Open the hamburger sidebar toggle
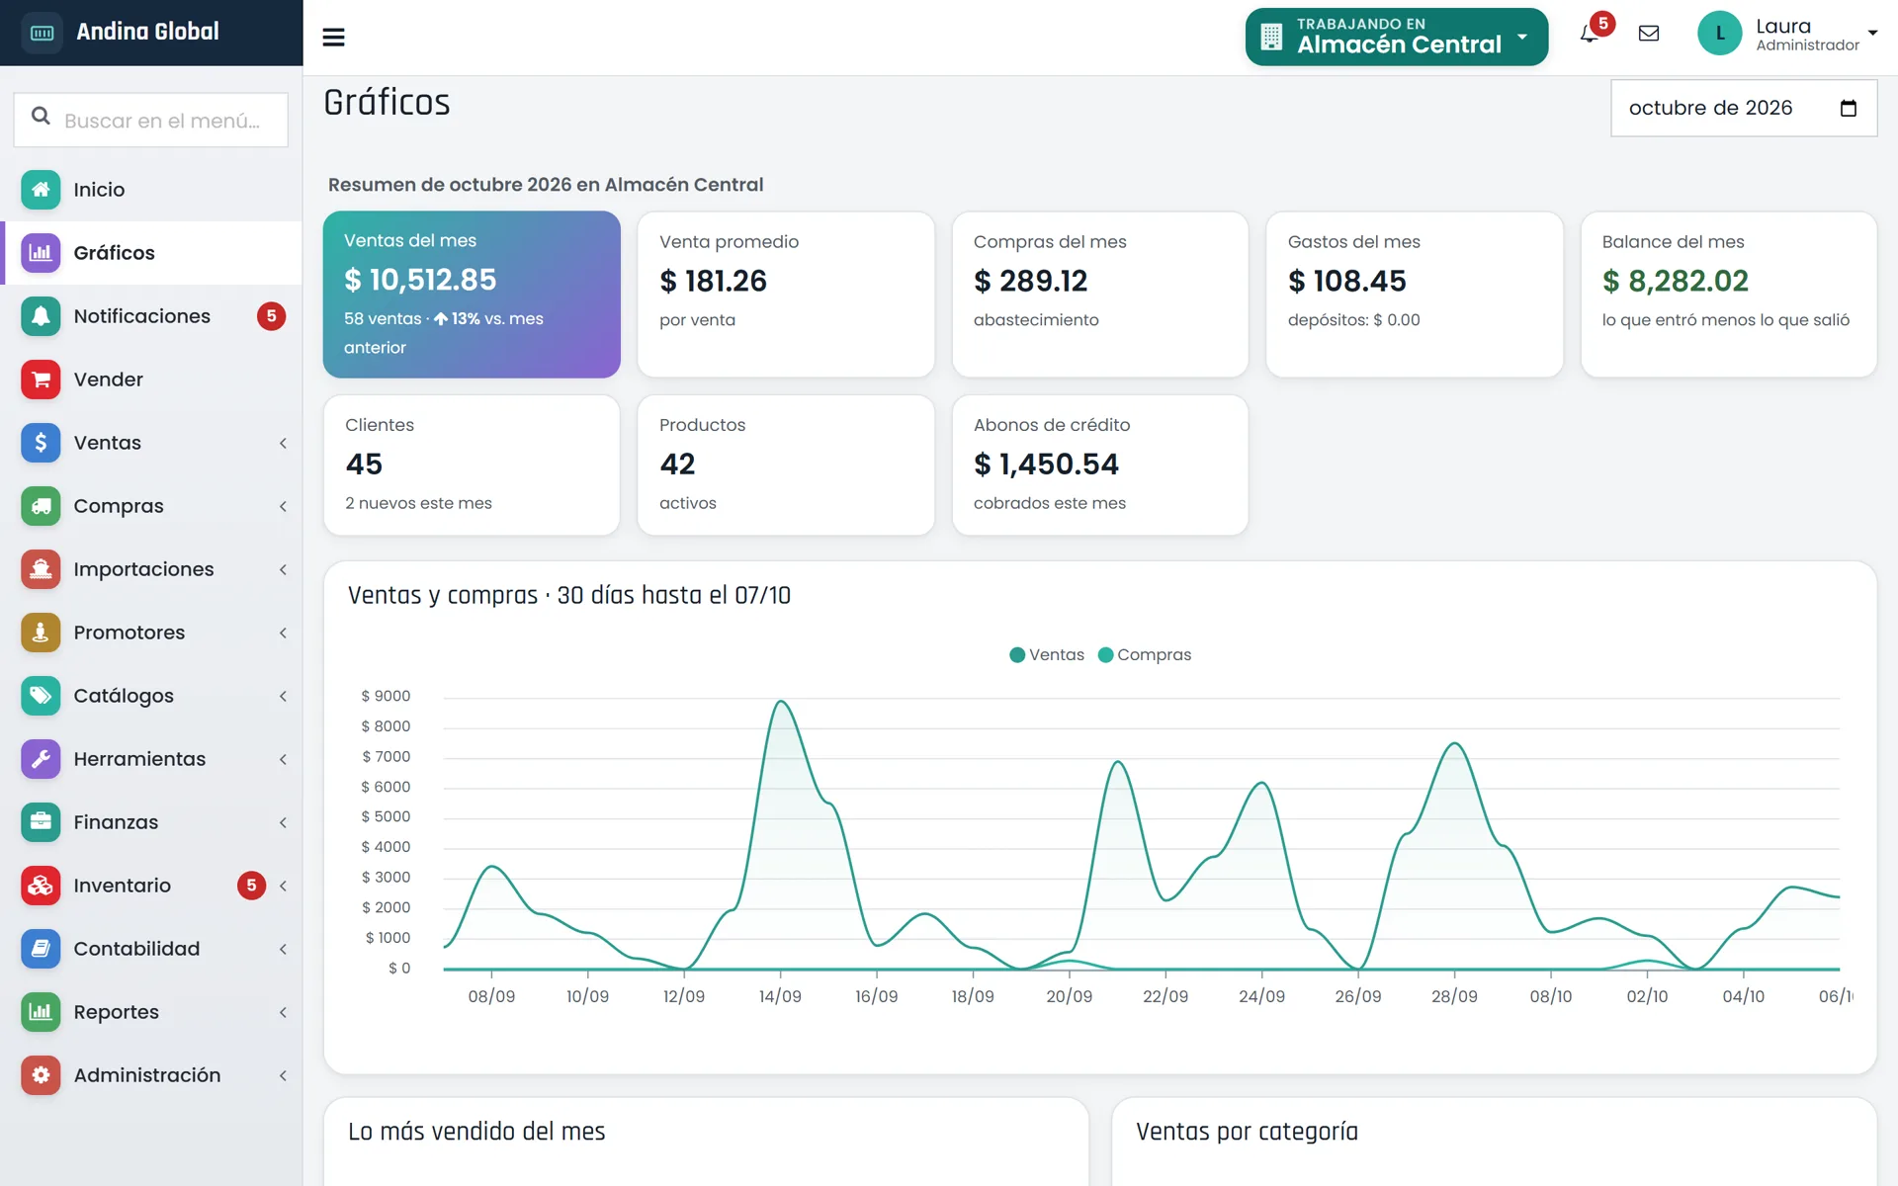 (333, 38)
